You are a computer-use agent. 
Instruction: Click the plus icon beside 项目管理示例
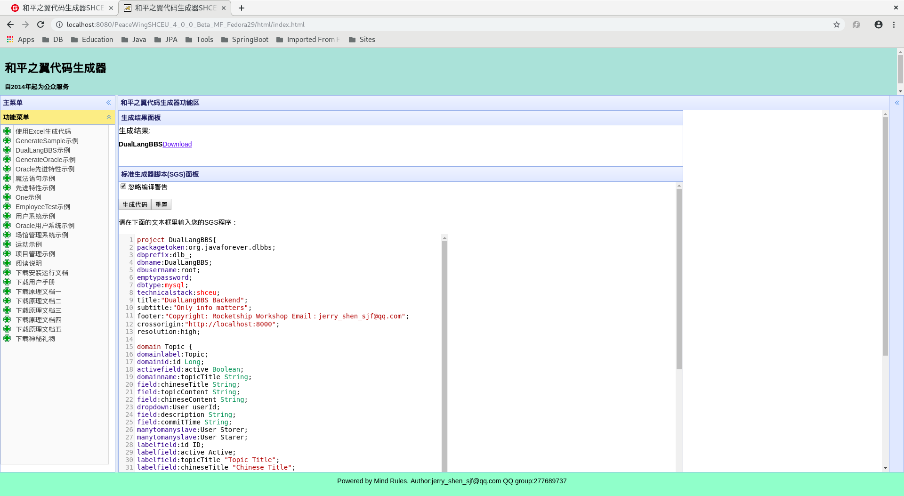pos(7,253)
